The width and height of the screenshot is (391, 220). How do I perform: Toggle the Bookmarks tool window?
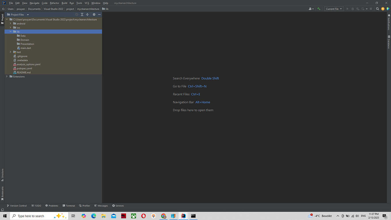pos(2,193)
